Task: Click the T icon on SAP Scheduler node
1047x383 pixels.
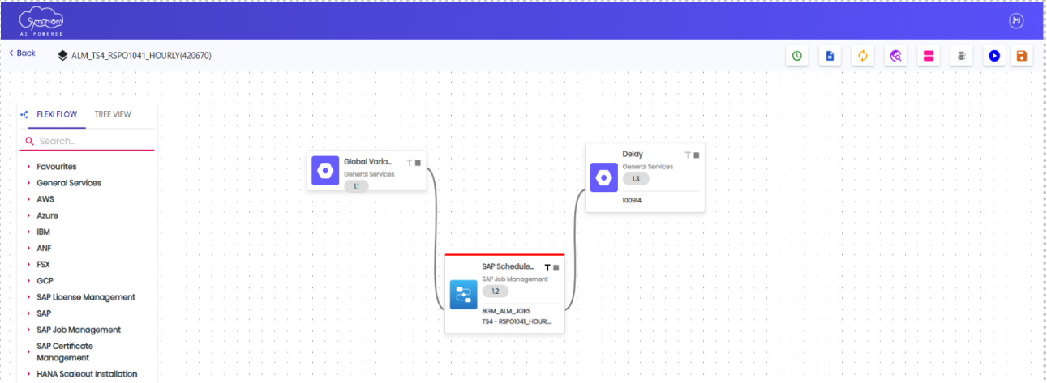Action: click(x=547, y=267)
